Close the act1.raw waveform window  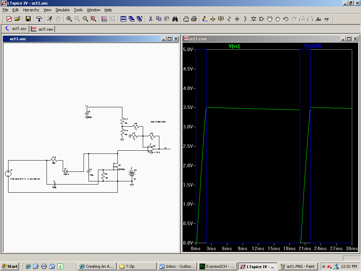click(x=355, y=39)
